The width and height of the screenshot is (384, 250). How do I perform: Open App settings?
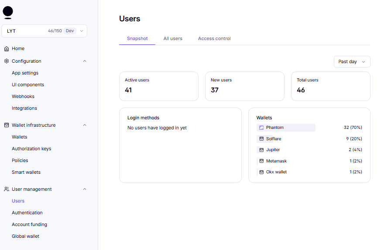(x=25, y=73)
